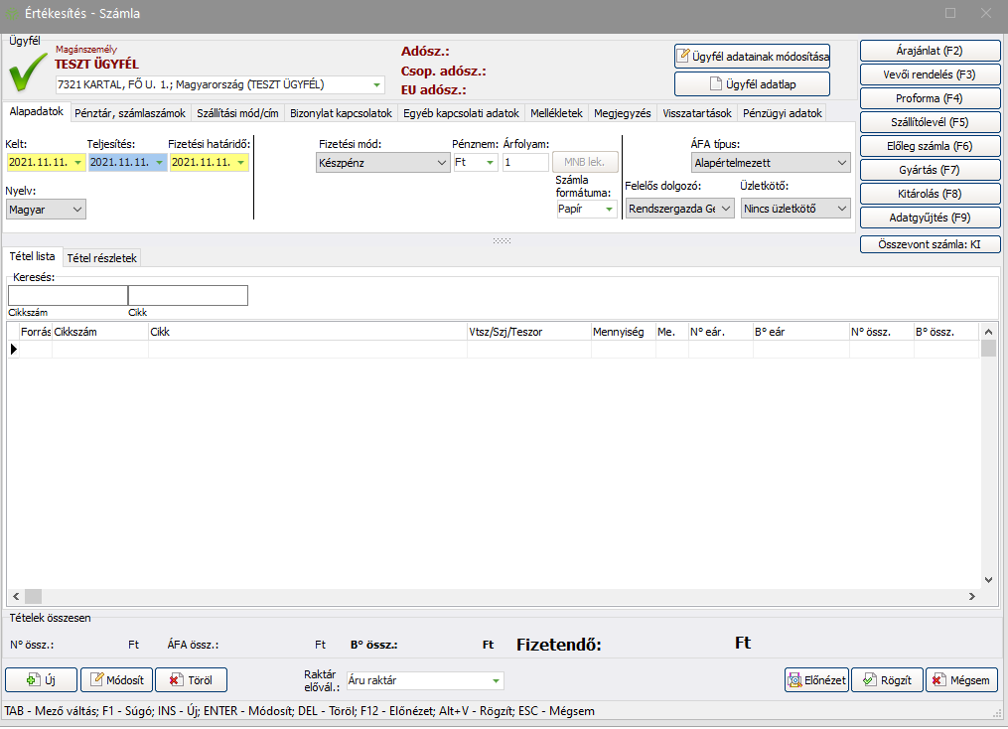Image resolution: width=1008 pixels, height=729 pixels.
Task: Open the Visszatartások tab
Action: point(697,113)
